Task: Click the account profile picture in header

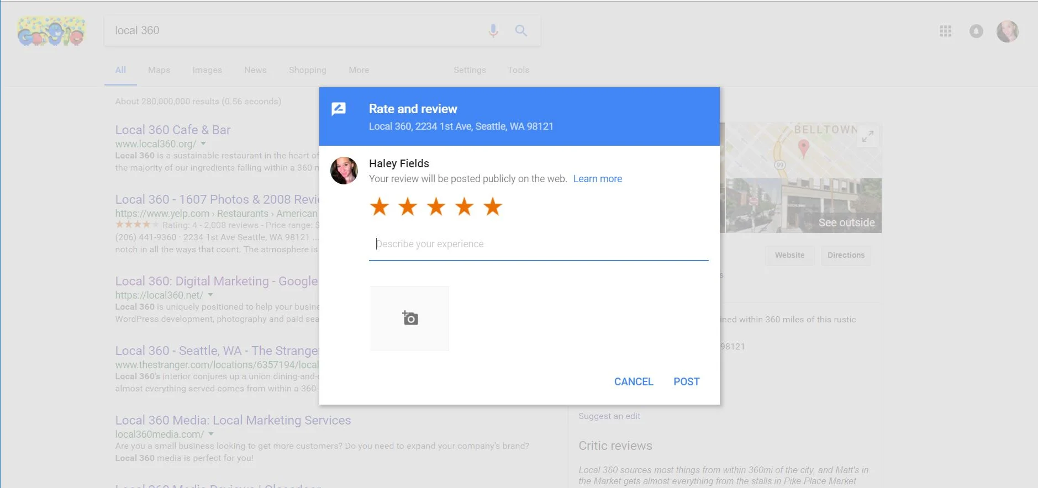Action: tap(1008, 31)
